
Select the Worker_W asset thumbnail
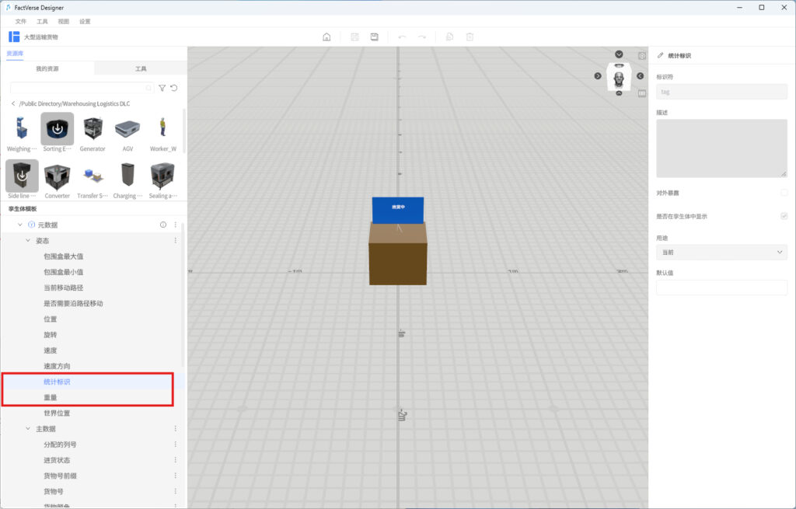[x=163, y=128]
